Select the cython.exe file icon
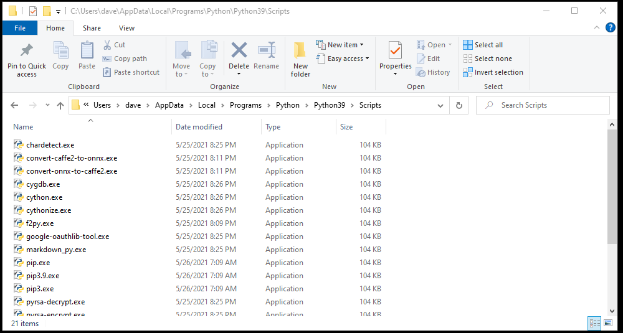 pyautogui.click(x=18, y=197)
